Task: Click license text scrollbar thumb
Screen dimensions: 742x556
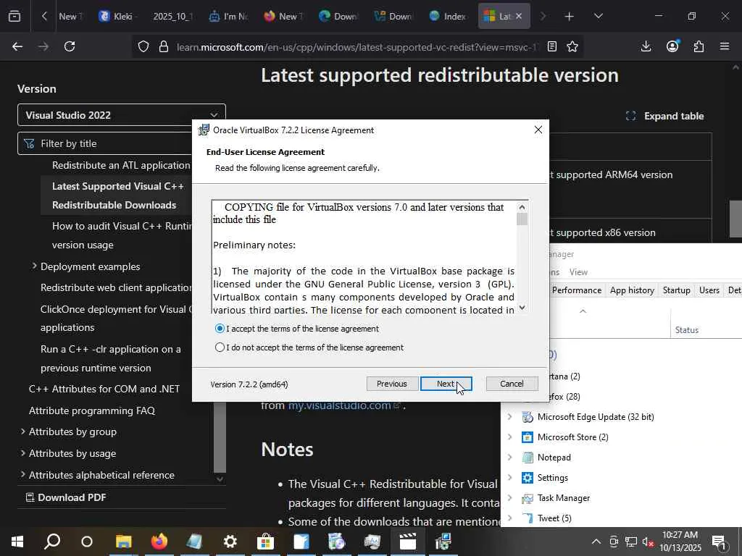Action: click(522, 219)
